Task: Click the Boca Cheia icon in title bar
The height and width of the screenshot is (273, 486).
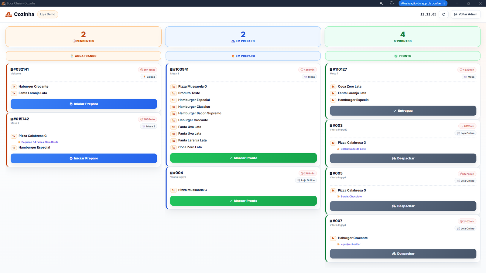Action: [x=3, y=3]
